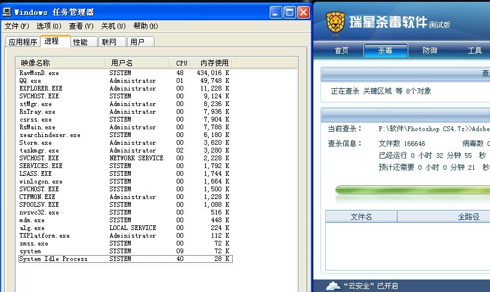Click the 全路径 column header in scan results
This screenshot has width=490, height=292.
[x=444, y=217]
